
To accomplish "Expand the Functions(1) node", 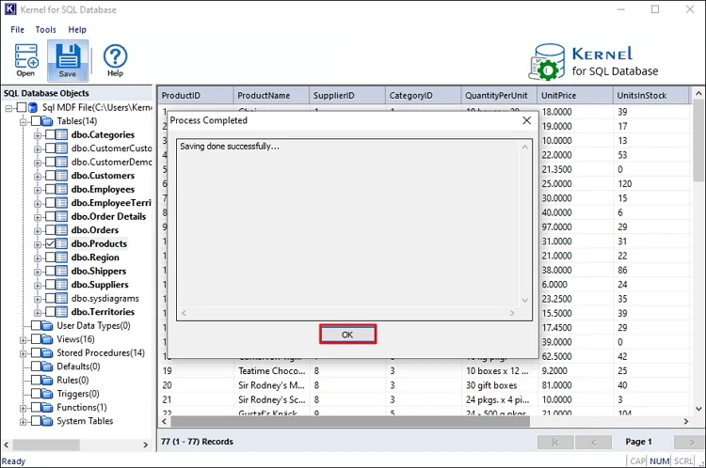I will [23, 408].
